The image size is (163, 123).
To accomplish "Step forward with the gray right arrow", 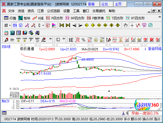I will click(80, 25).
